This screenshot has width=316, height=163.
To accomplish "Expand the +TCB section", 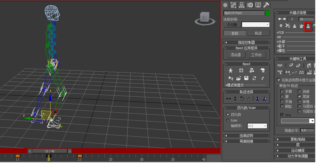I will 280,33.
